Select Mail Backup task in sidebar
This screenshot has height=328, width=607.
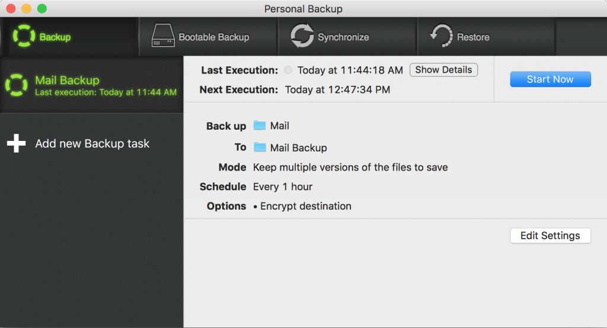coord(92,85)
